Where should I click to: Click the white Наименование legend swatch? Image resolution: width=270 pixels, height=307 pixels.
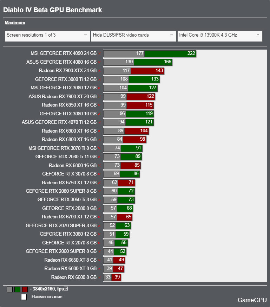click(24, 297)
